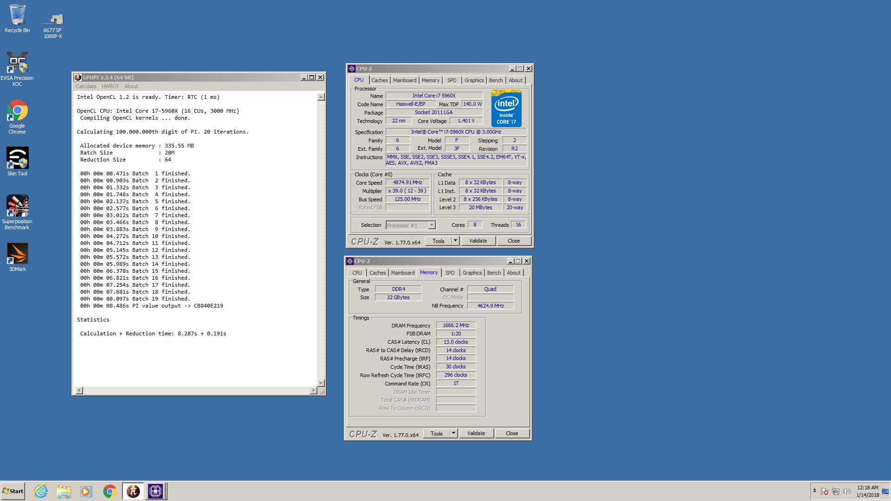The height and width of the screenshot is (501, 891).
Task: Click the NB Frequency value 4624.9 MHz
Action: pos(490,306)
